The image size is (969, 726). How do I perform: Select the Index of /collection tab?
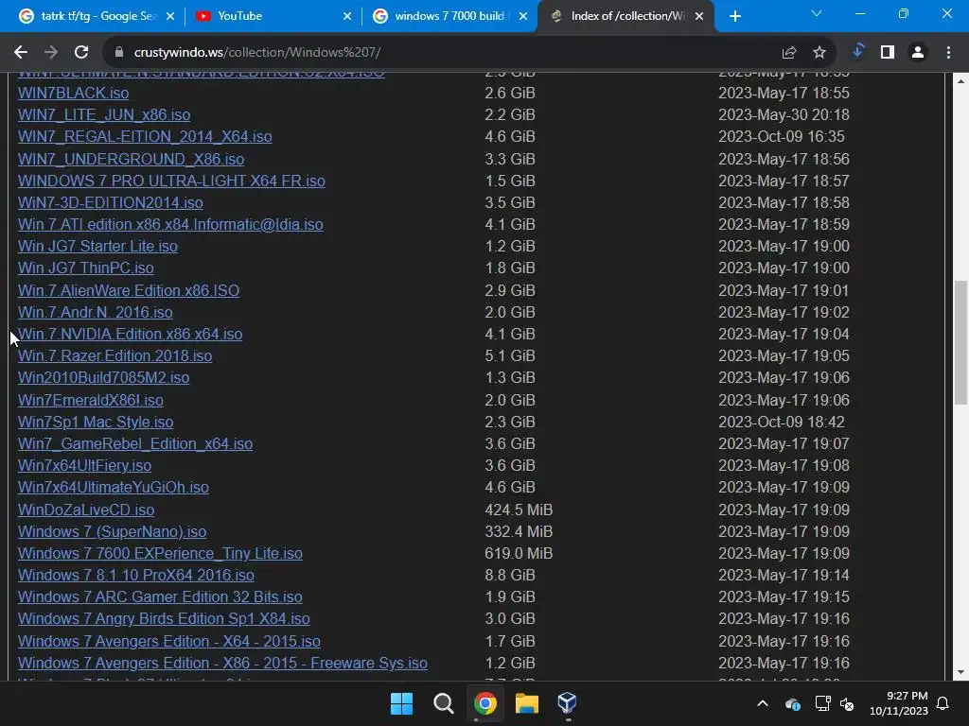[x=625, y=16]
